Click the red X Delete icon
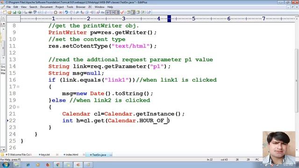Screen dimensions: 299x168 [x=61, y=13]
